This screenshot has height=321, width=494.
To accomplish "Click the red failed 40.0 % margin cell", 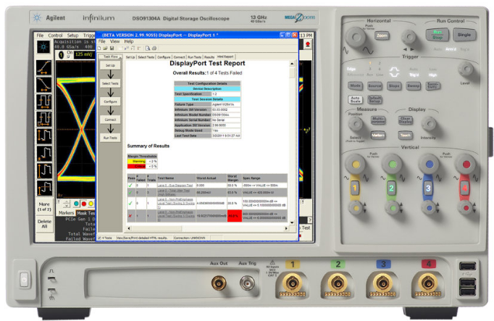I will 235,216.
